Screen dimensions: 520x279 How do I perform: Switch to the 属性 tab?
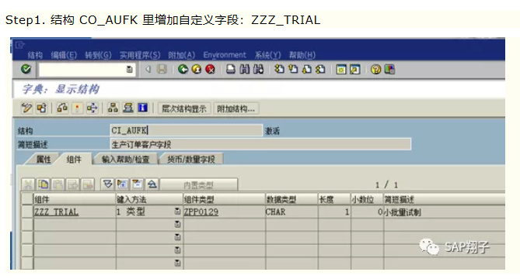[44, 160]
